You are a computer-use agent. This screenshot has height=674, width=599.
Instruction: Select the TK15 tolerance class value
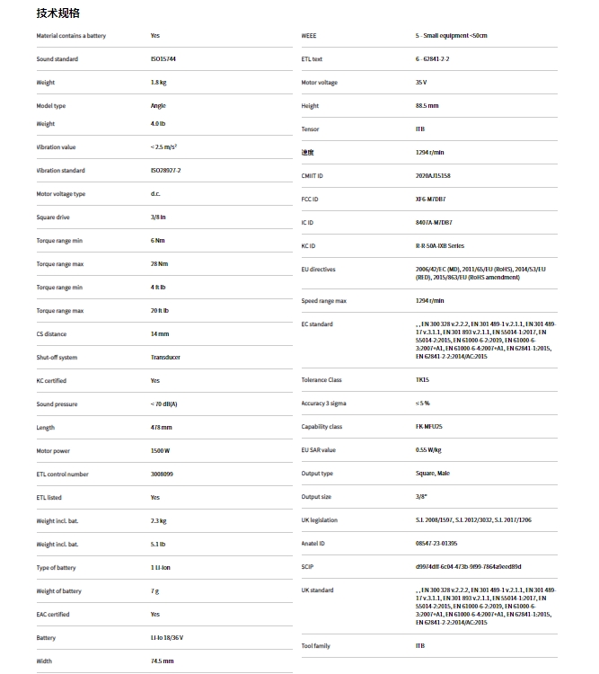[422, 380]
